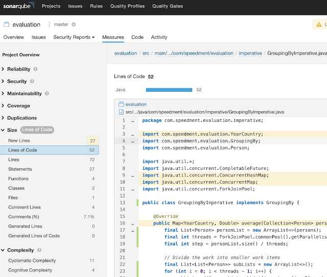
Task: Click the Java lines of code bar
Action: point(169,90)
